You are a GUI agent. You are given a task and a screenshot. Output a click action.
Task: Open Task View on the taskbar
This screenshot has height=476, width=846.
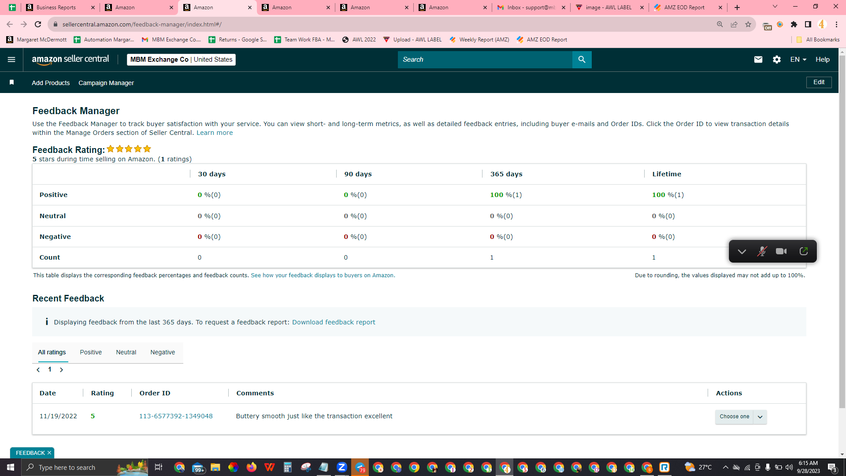[x=159, y=467]
